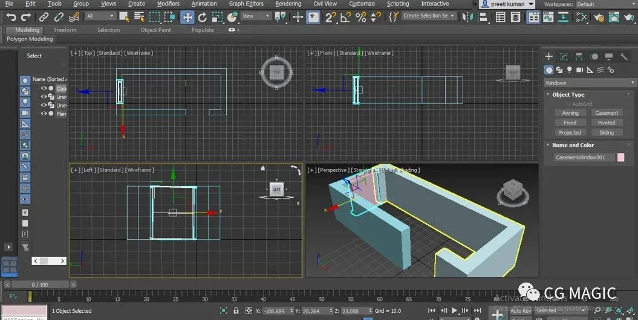
Task: Click the pink object color swatch
Action: [x=620, y=158]
